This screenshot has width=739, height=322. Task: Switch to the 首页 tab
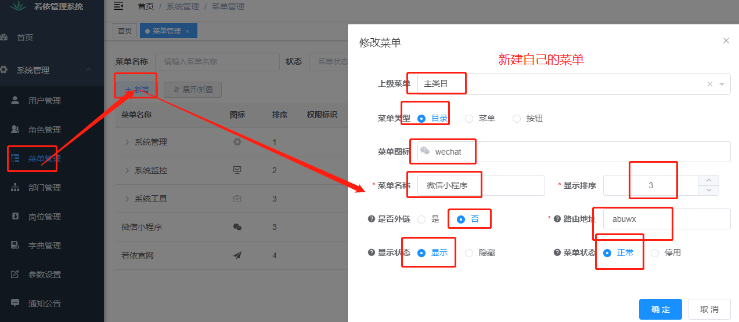click(125, 31)
